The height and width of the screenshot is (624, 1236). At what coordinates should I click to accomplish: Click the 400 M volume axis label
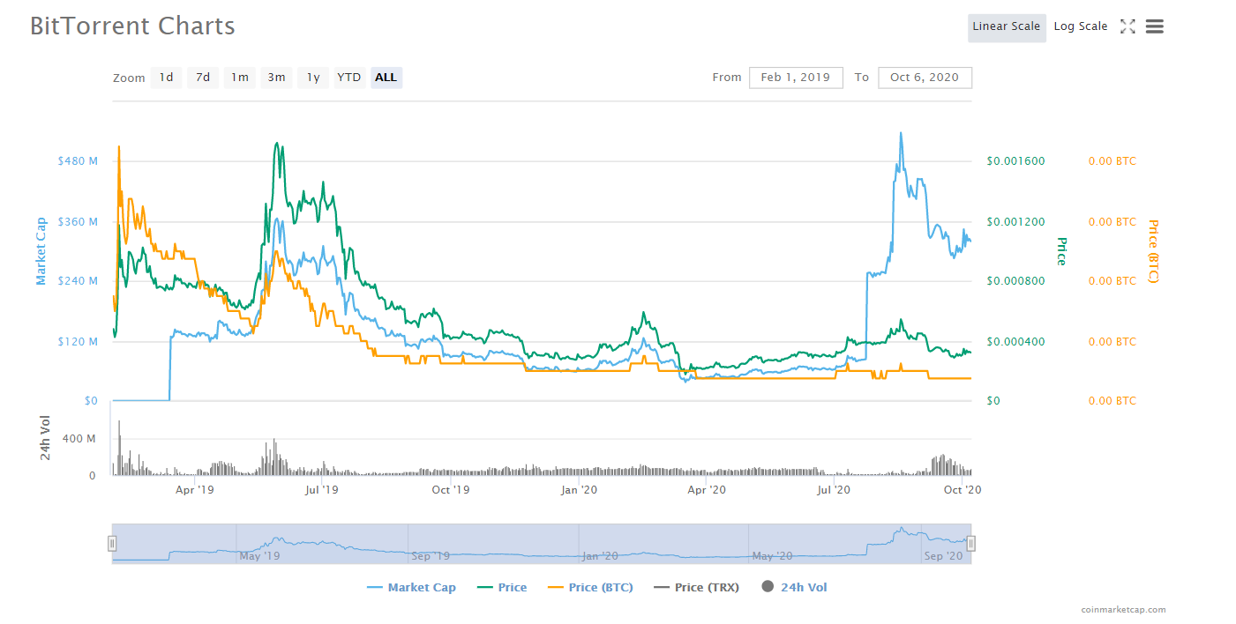tap(79, 438)
